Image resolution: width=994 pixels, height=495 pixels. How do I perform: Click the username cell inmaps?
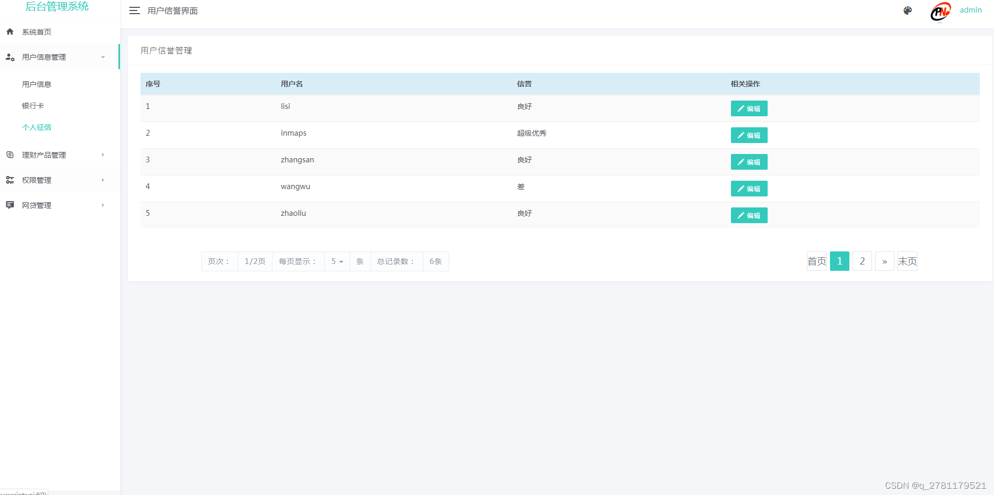pyautogui.click(x=293, y=133)
